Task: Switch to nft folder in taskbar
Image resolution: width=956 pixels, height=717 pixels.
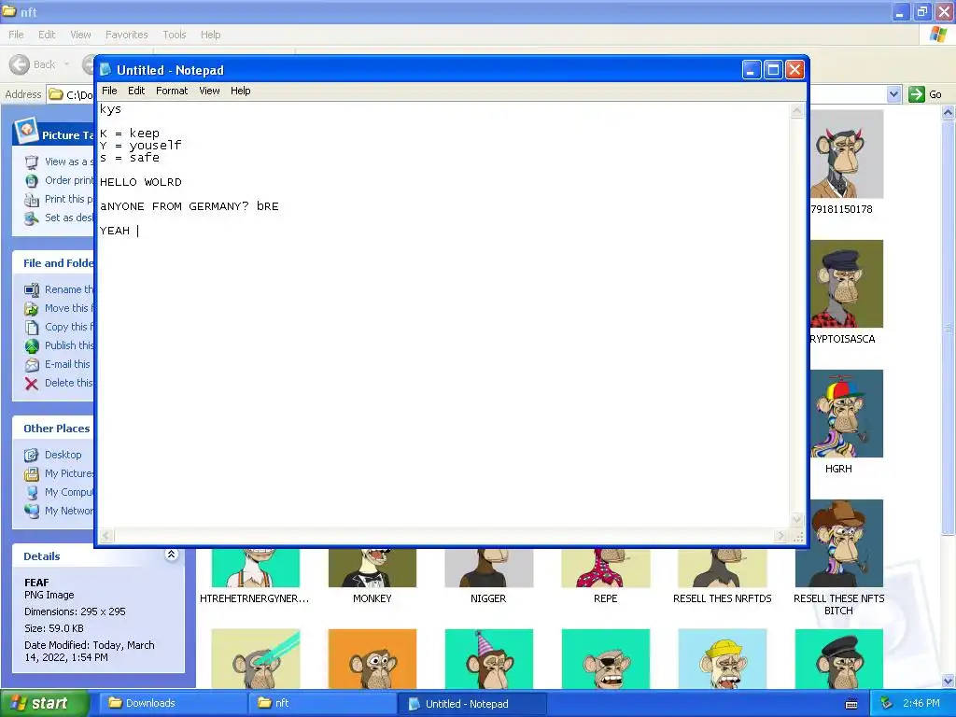Action: pyautogui.click(x=321, y=704)
